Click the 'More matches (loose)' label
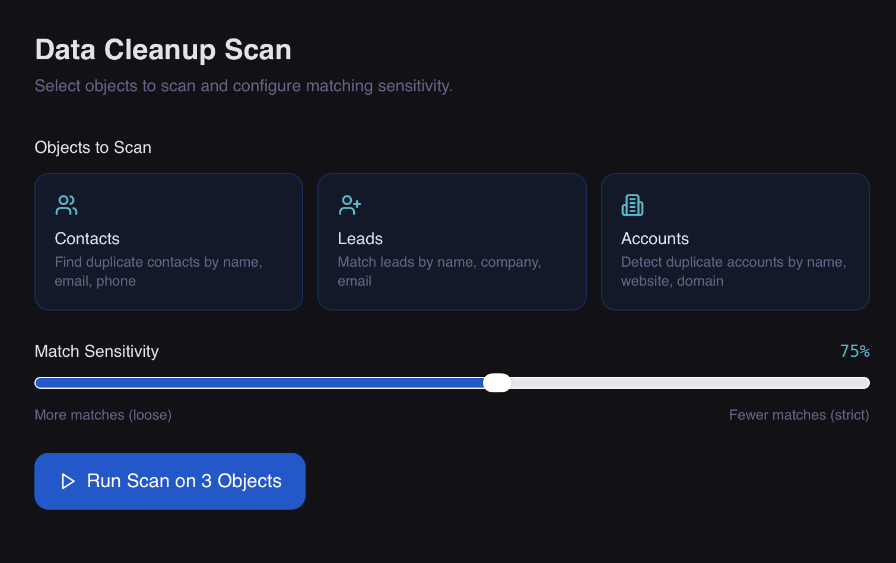 tap(103, 415)
